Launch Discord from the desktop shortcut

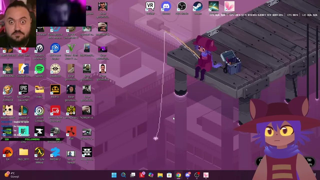click(x=166, y=8)
